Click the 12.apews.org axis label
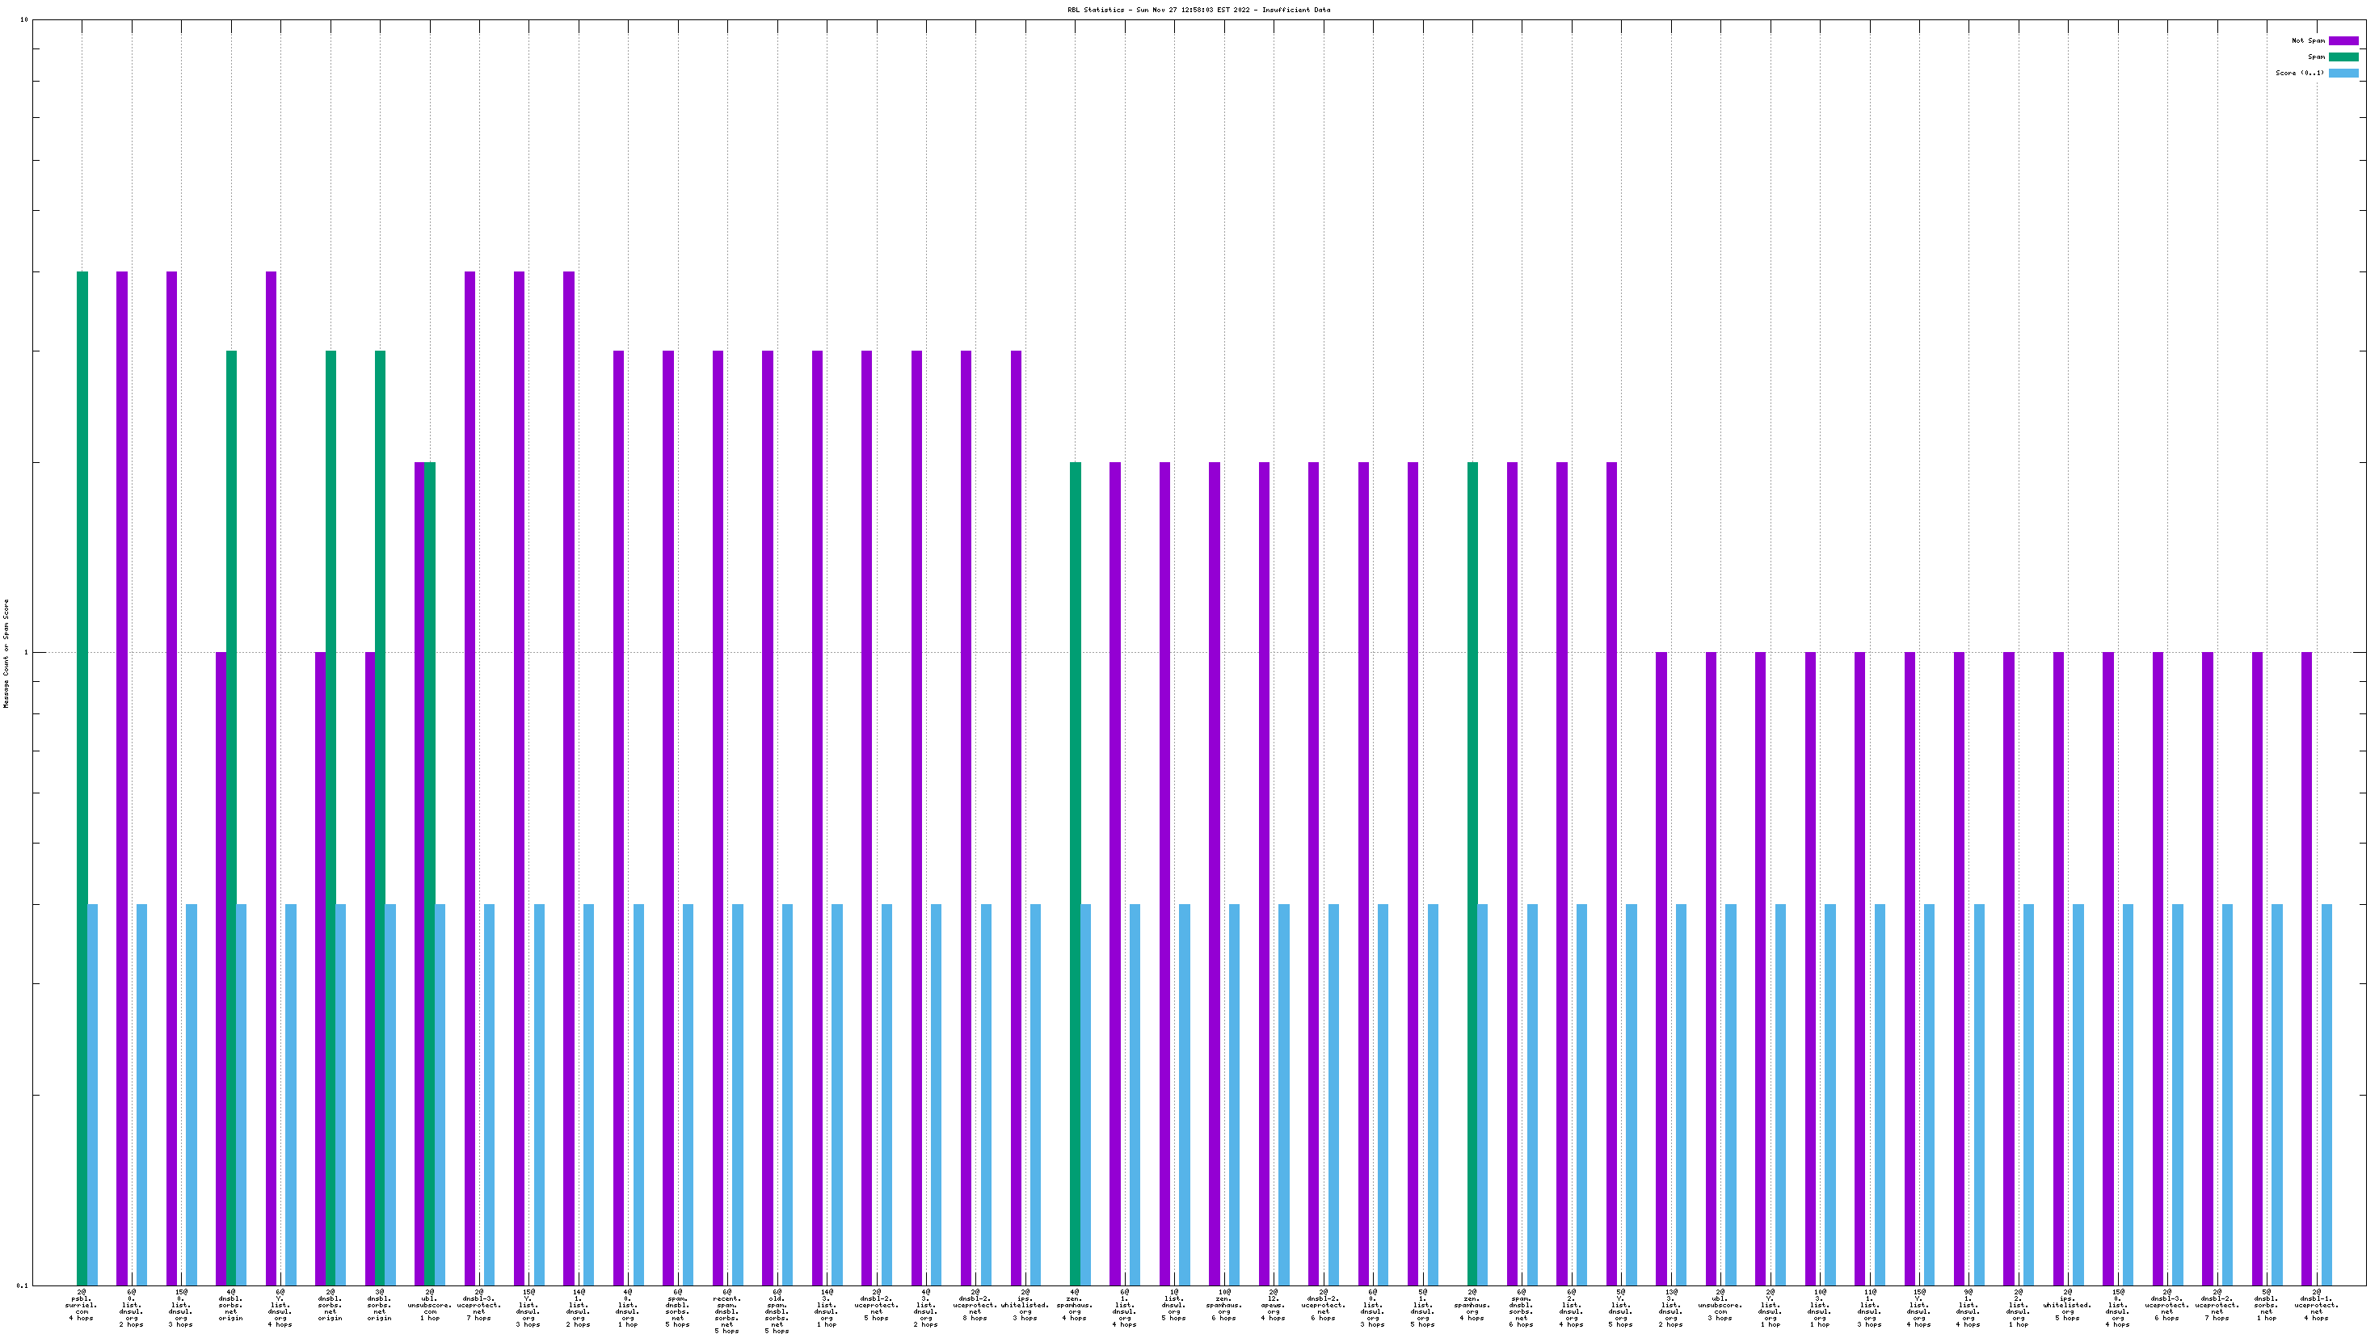This screenshot has height=1338, width=2379. (1273, 1304)
